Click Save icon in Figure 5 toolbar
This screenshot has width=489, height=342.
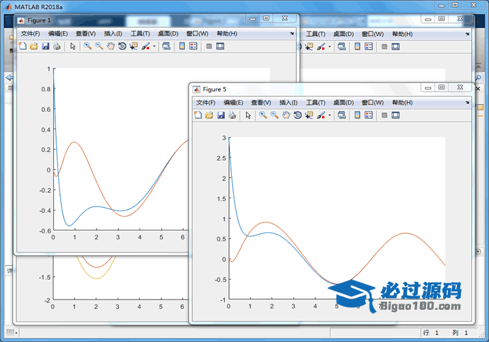[221, 115]
